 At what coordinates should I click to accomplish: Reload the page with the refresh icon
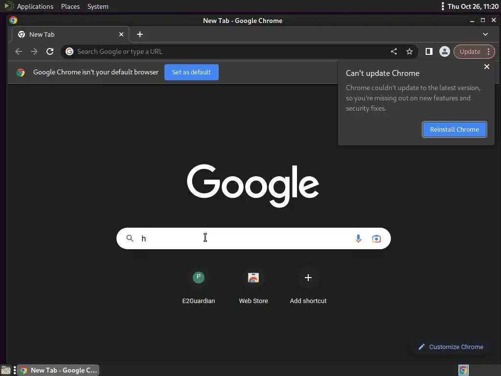pyautogui.click(x=50, y=51)
